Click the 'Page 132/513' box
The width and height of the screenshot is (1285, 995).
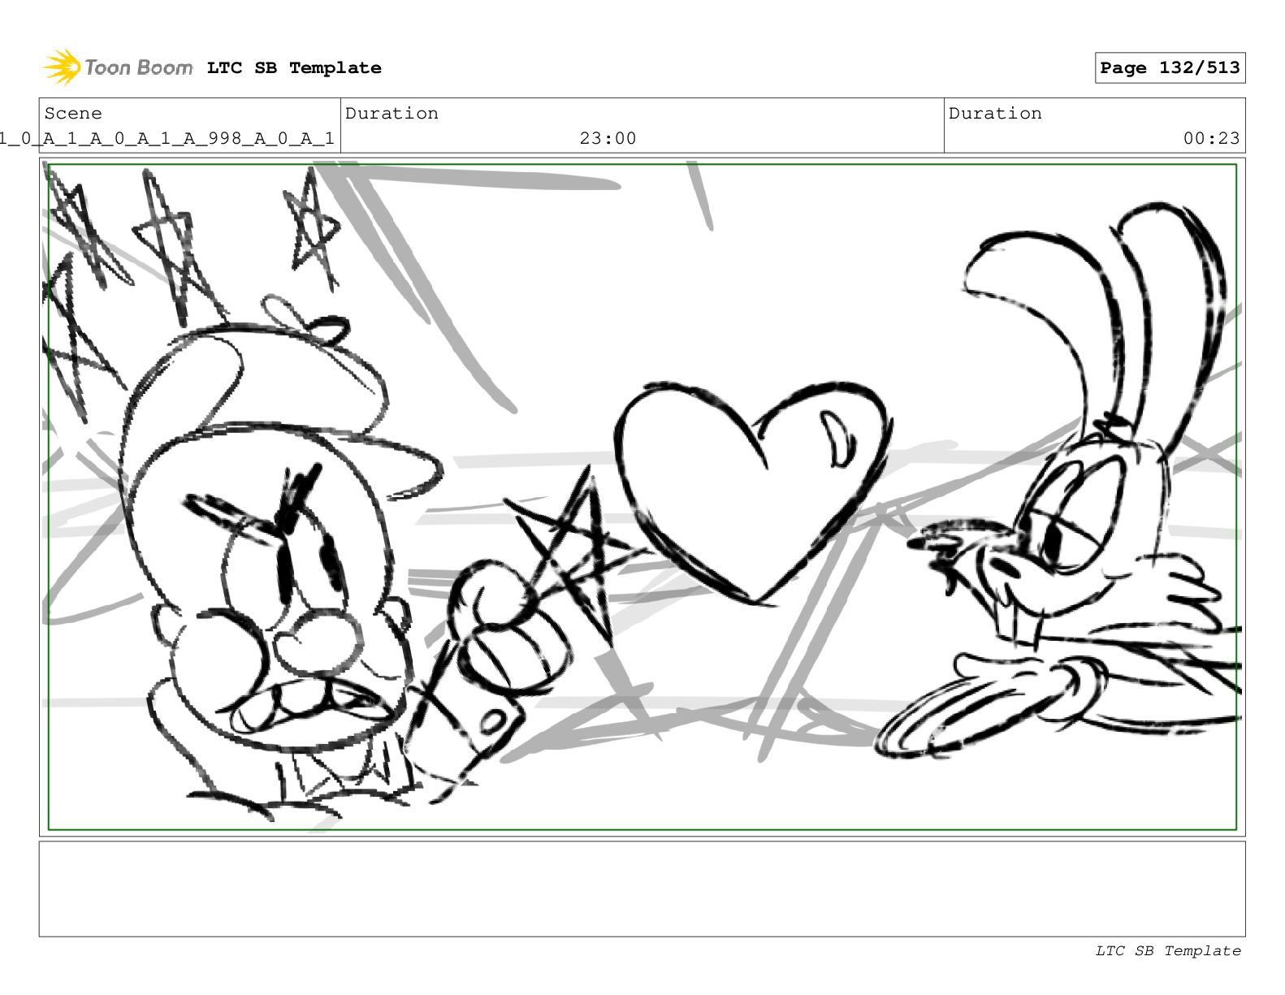1170,68
